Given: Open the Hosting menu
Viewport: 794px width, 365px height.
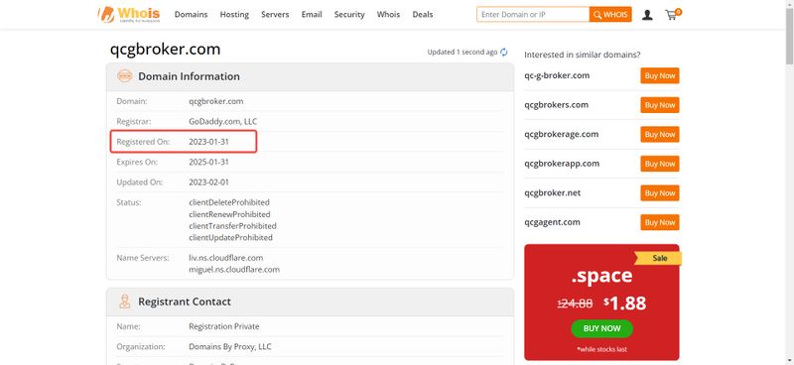Looking at the screenshot, I should pyautogui.click(x=234, y=15).
